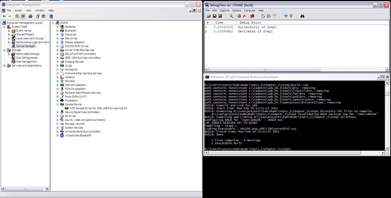Select WDF Sample Driver for OSR USB-FX2
Screen dimensions: 391x198
coord(98,108)
